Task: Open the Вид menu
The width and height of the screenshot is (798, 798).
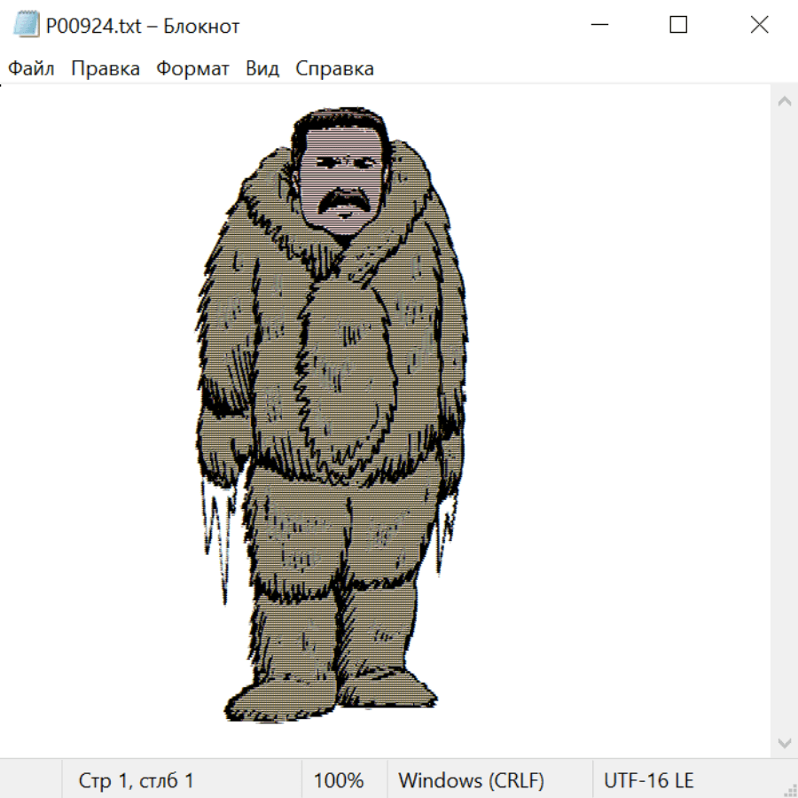Action: point(262,68)
